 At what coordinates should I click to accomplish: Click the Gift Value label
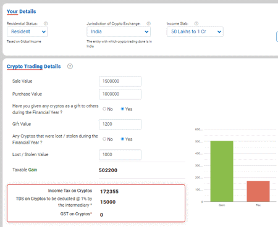coord(22,124)
